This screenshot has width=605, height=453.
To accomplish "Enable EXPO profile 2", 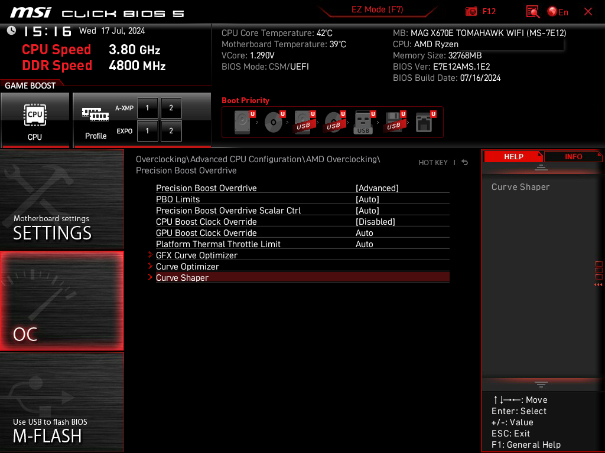I will [171, 131].
